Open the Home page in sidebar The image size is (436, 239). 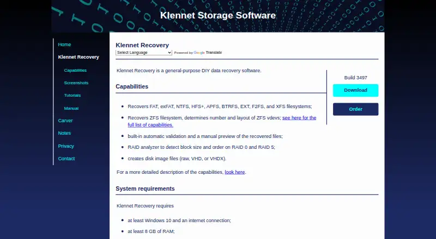pyautogui.click(x=64, y=45)
